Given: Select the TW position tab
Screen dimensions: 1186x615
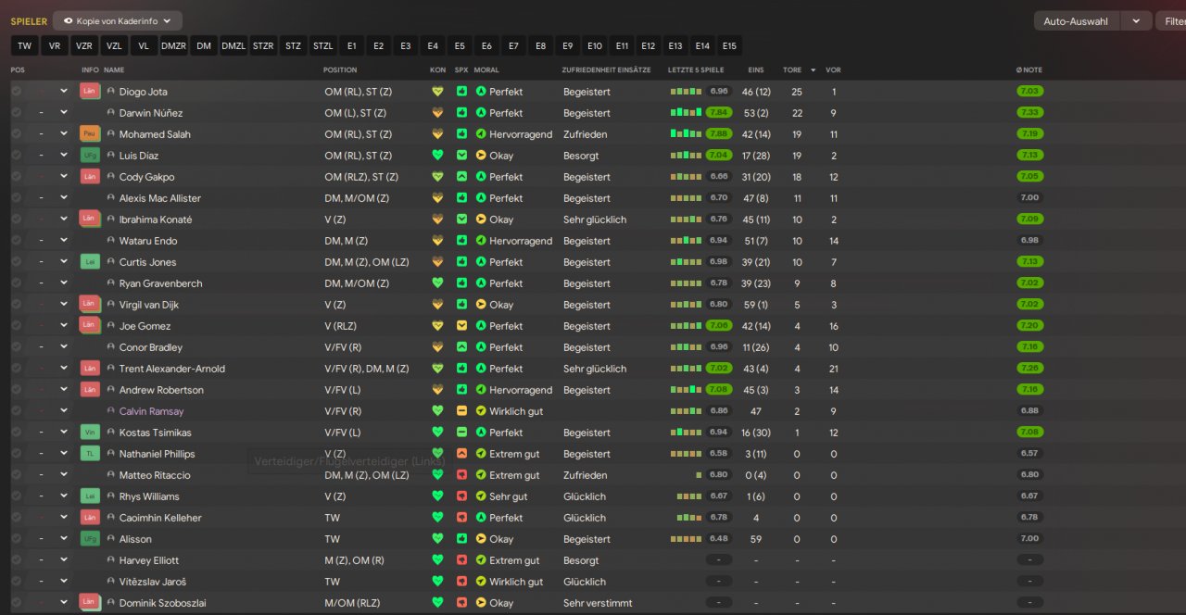Looking at the screenshot, I should pyautogui.click(x=24, y=45).
